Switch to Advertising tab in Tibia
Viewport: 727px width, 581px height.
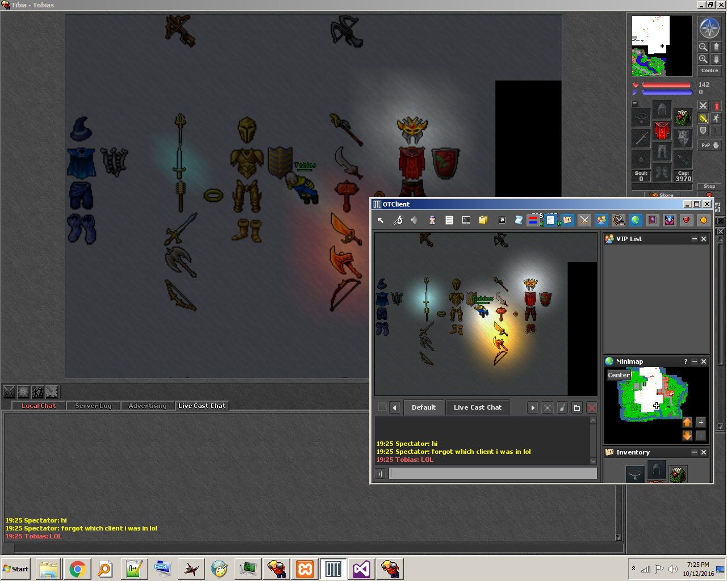148,406
